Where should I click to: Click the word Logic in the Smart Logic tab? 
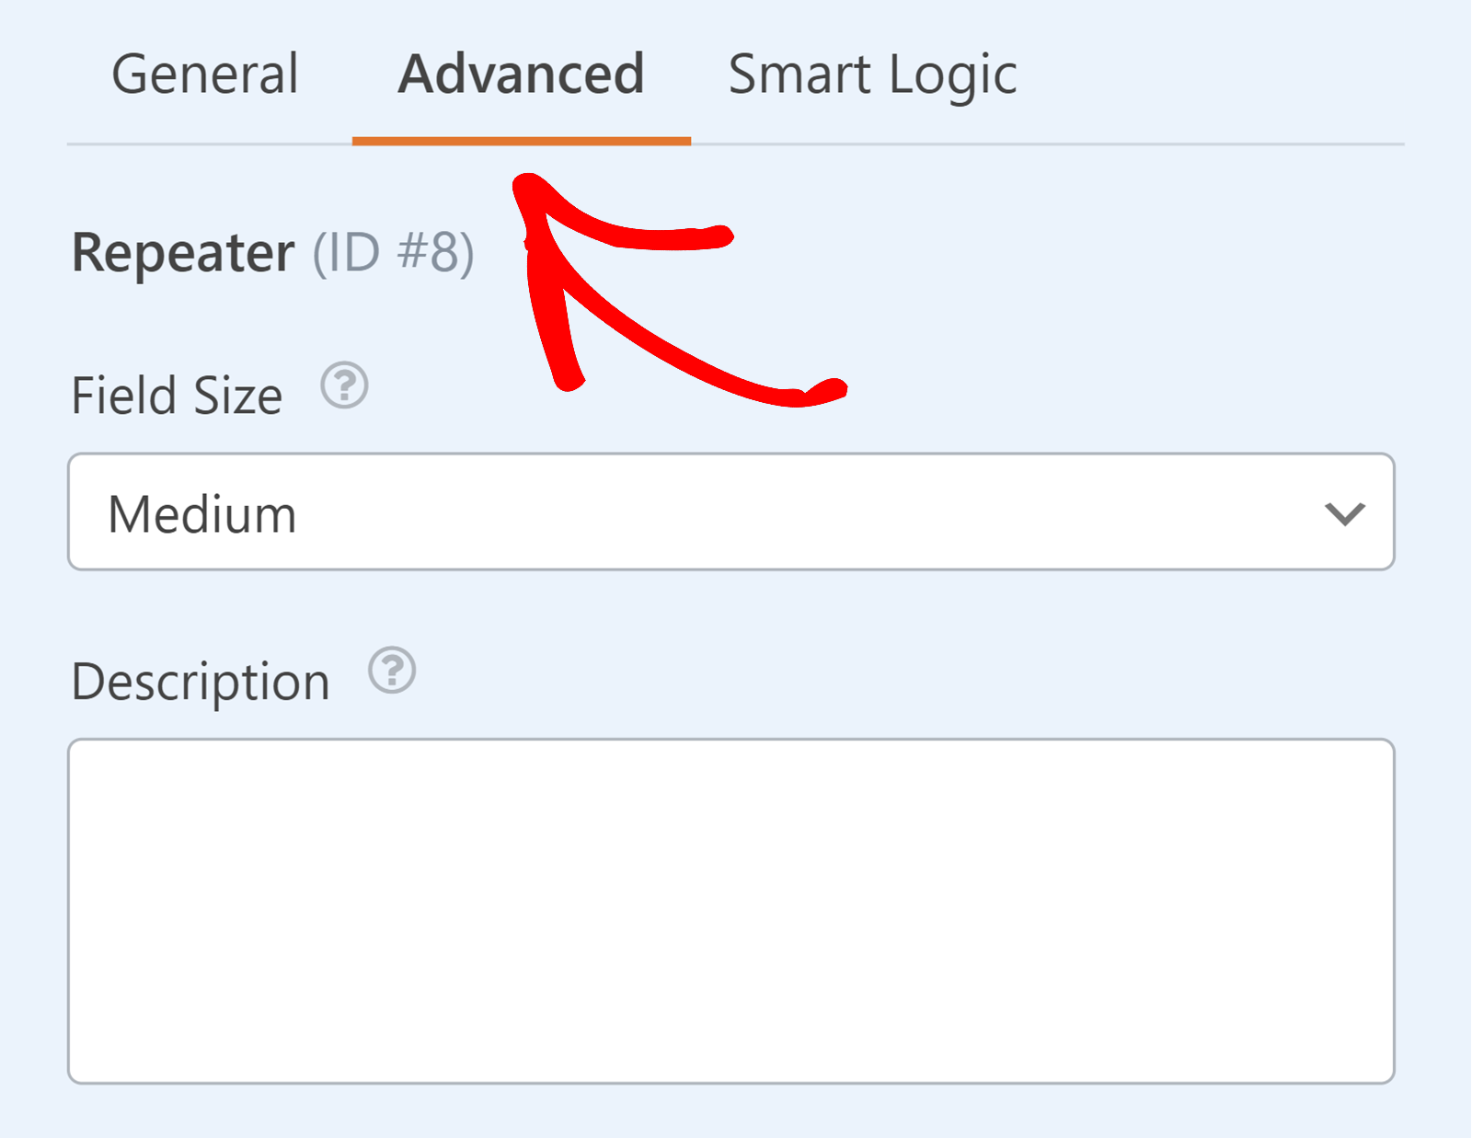tap(953, 75)
